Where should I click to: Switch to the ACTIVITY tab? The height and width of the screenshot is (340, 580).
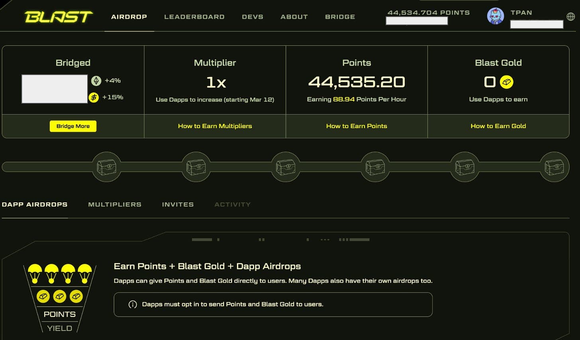click(233, 204)
